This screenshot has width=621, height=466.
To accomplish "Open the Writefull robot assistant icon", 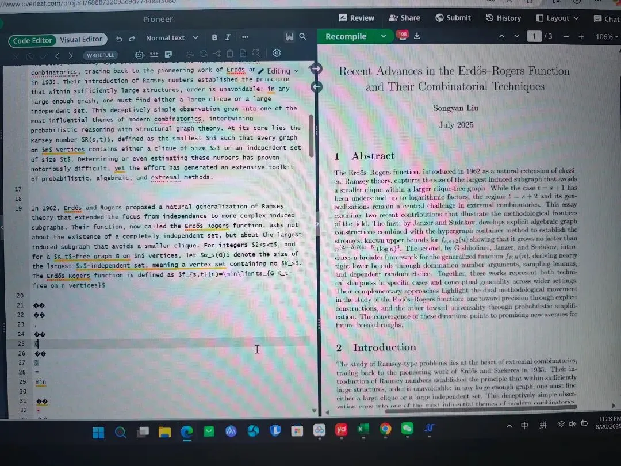I will [139, 55].
